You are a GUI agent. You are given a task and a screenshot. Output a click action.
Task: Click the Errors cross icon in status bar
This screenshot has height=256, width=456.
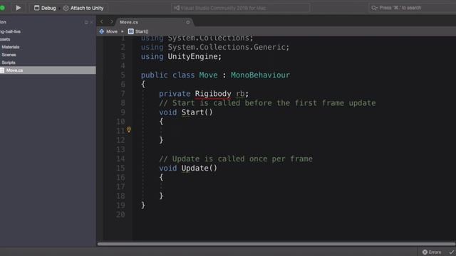(425, 252)
